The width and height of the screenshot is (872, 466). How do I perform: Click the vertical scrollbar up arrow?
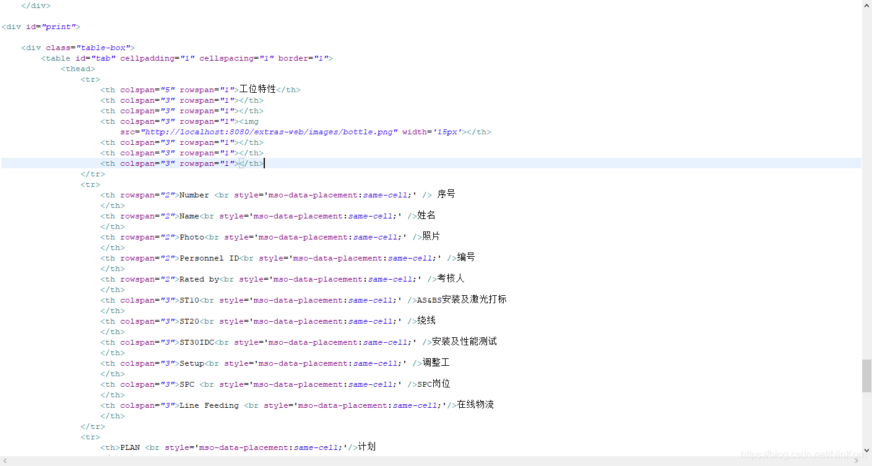(866, 5)
